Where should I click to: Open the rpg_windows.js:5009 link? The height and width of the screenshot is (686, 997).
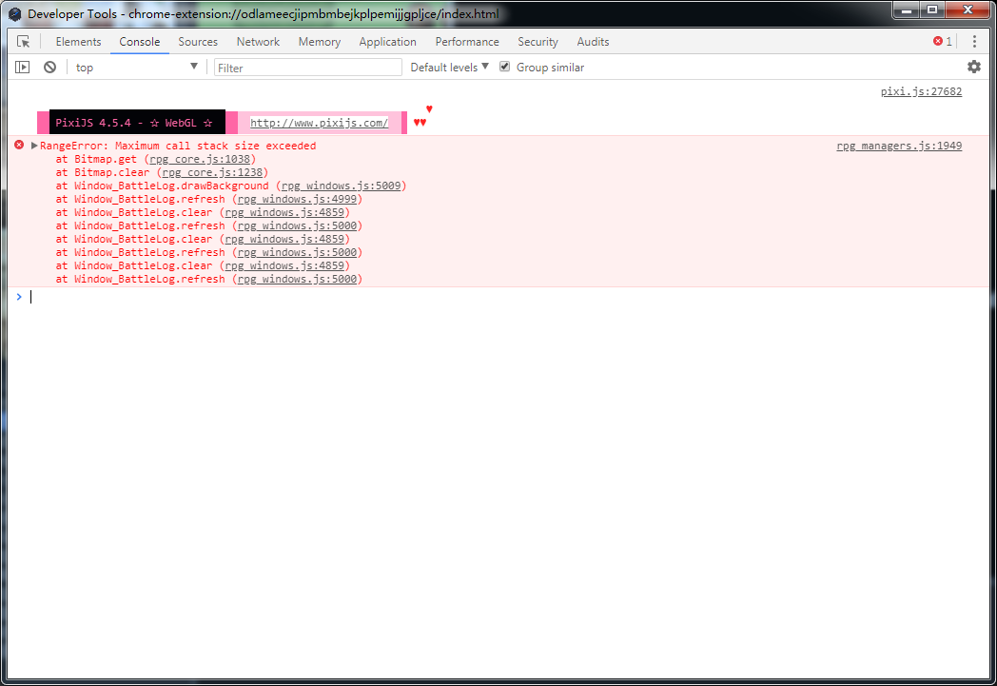click(342, 186)
